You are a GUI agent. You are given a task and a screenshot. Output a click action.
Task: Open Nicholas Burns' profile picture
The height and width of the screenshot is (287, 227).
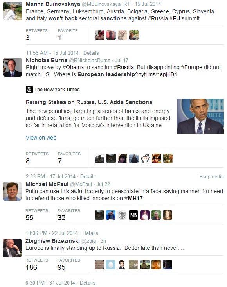tap(13, 67)
